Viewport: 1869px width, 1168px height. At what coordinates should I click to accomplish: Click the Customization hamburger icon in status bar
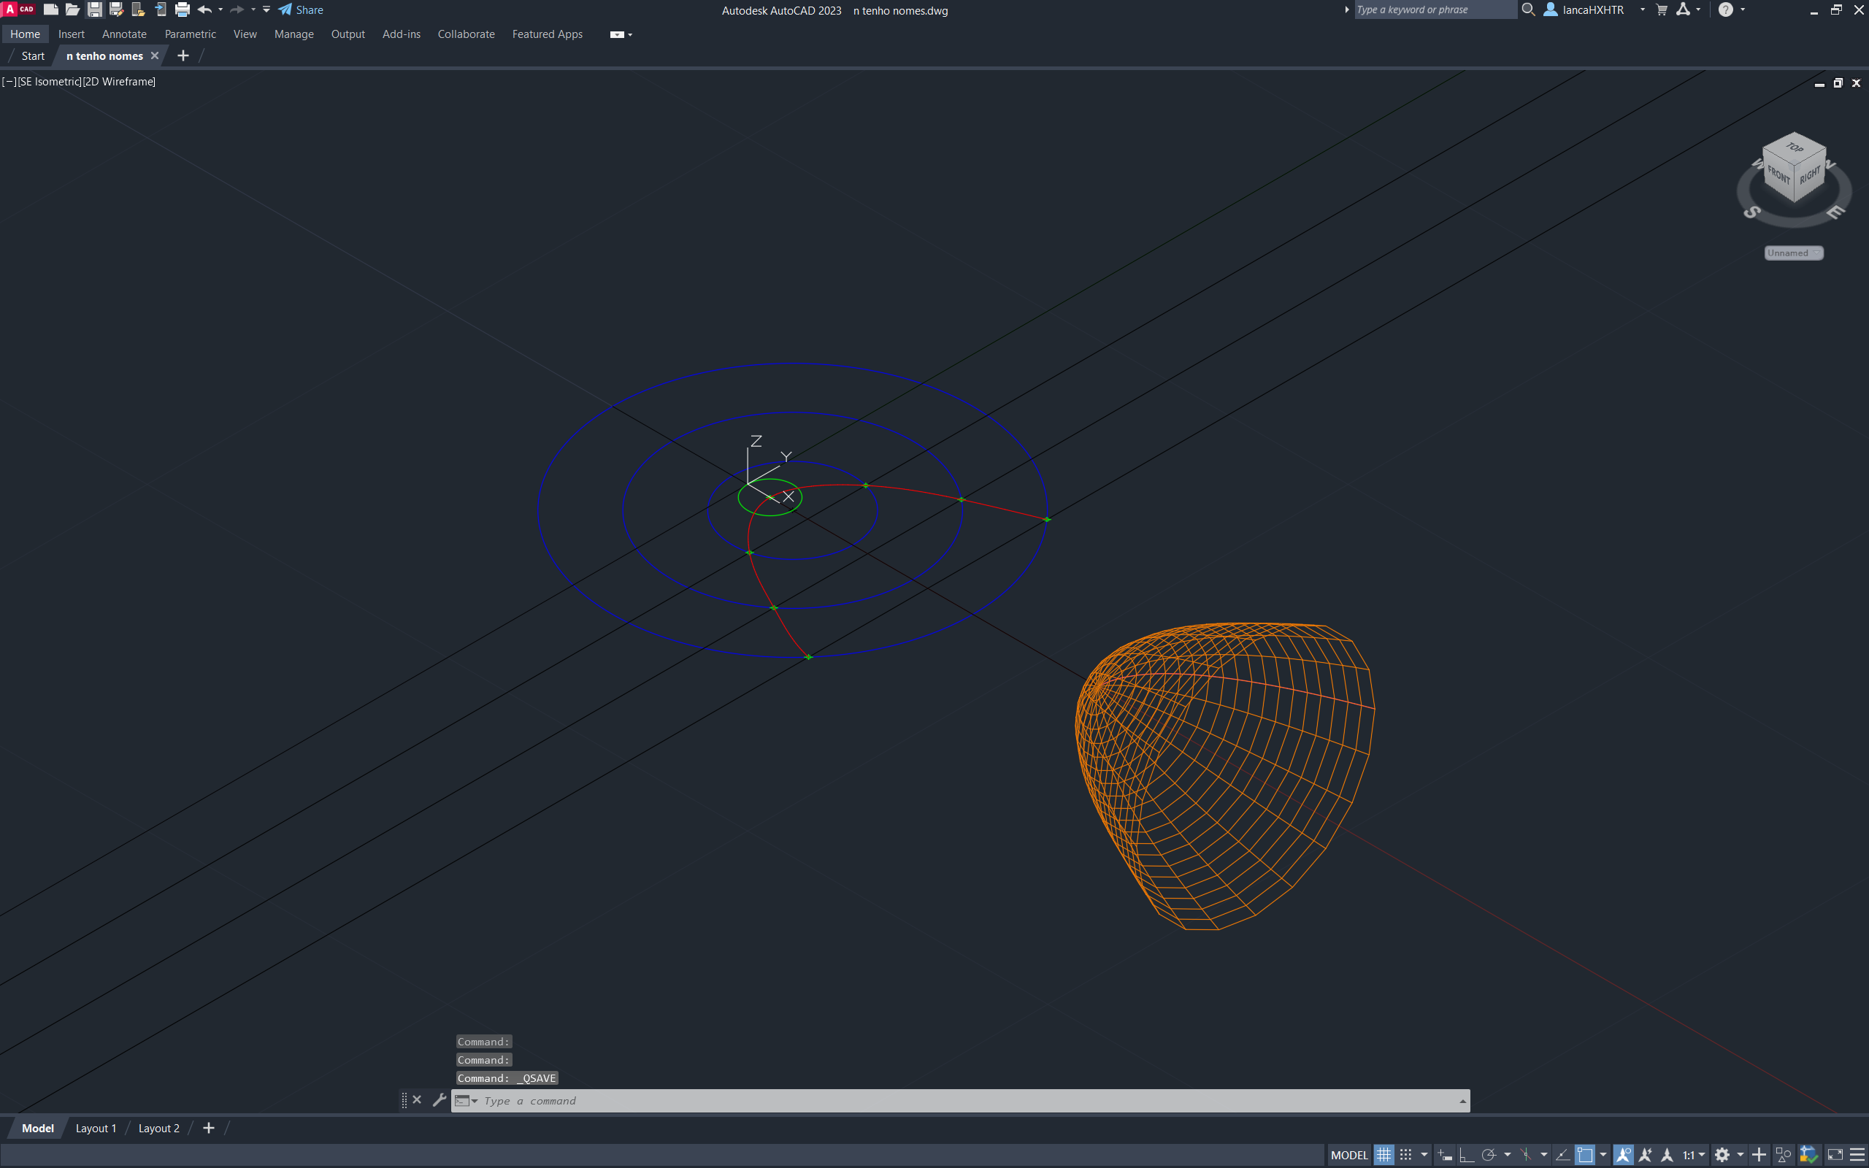(x=1857, y=1155)
